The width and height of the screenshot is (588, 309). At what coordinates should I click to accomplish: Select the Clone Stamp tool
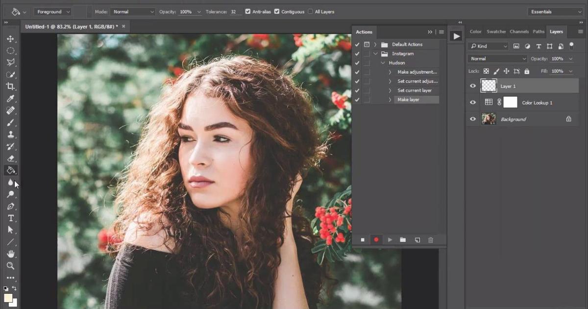click(11, 134)
